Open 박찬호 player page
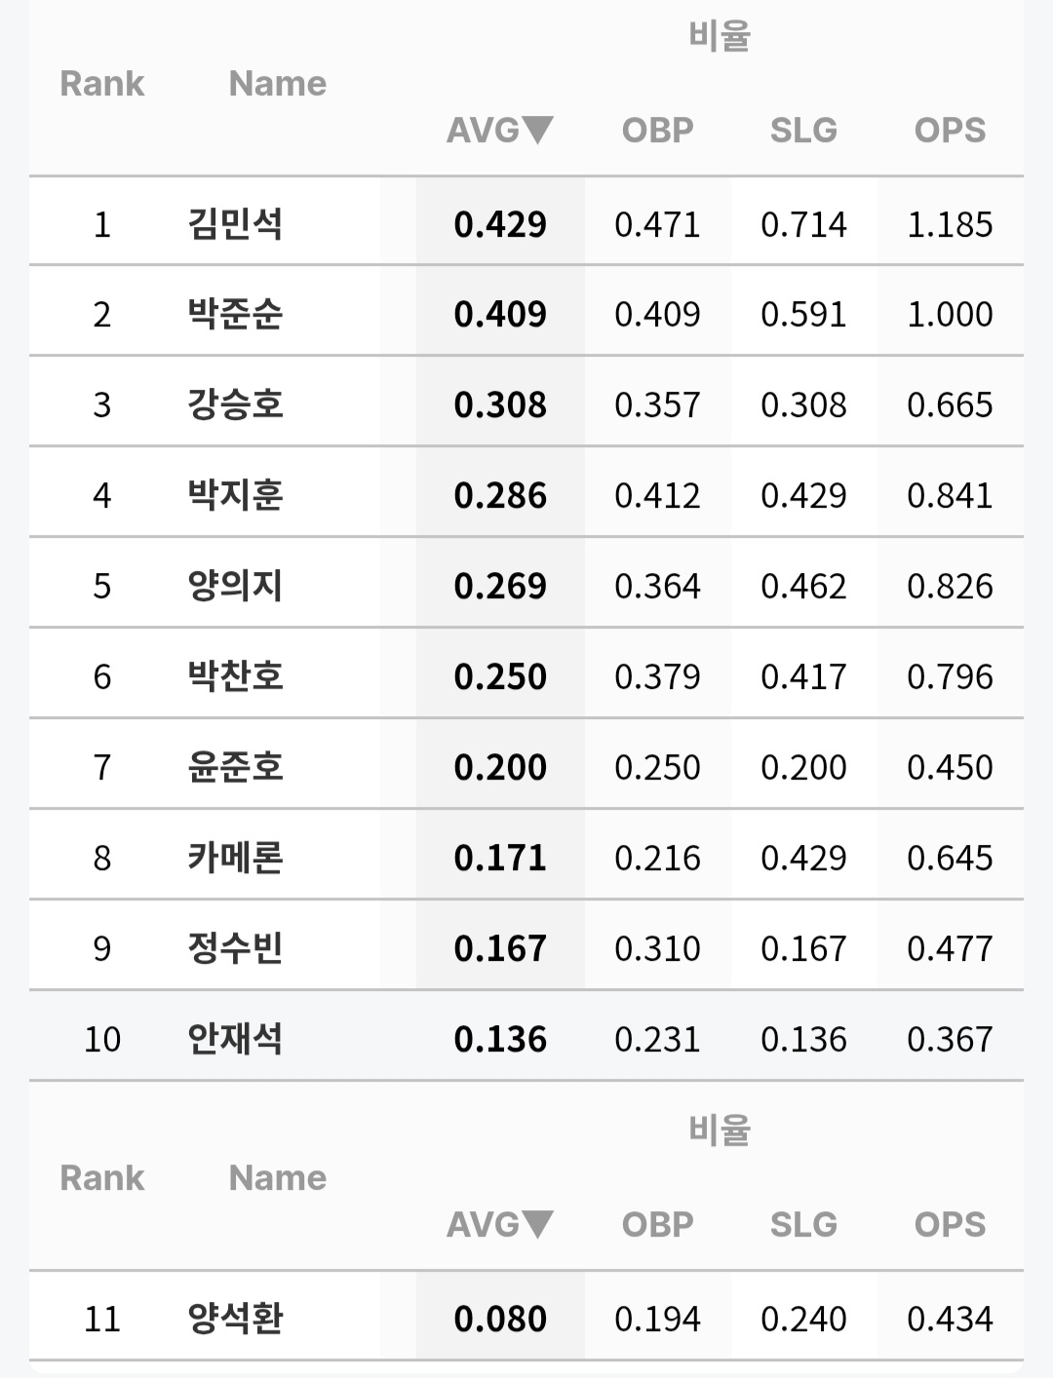 pos(235,676)
